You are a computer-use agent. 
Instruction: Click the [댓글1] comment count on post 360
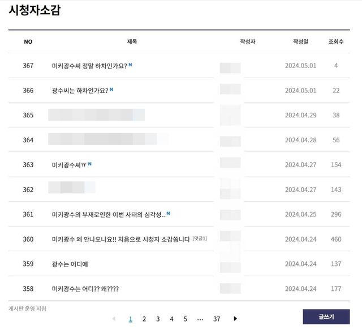point(200,239)
